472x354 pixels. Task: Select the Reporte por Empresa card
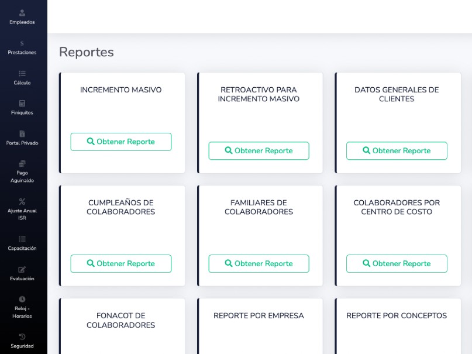coord(259,317)
